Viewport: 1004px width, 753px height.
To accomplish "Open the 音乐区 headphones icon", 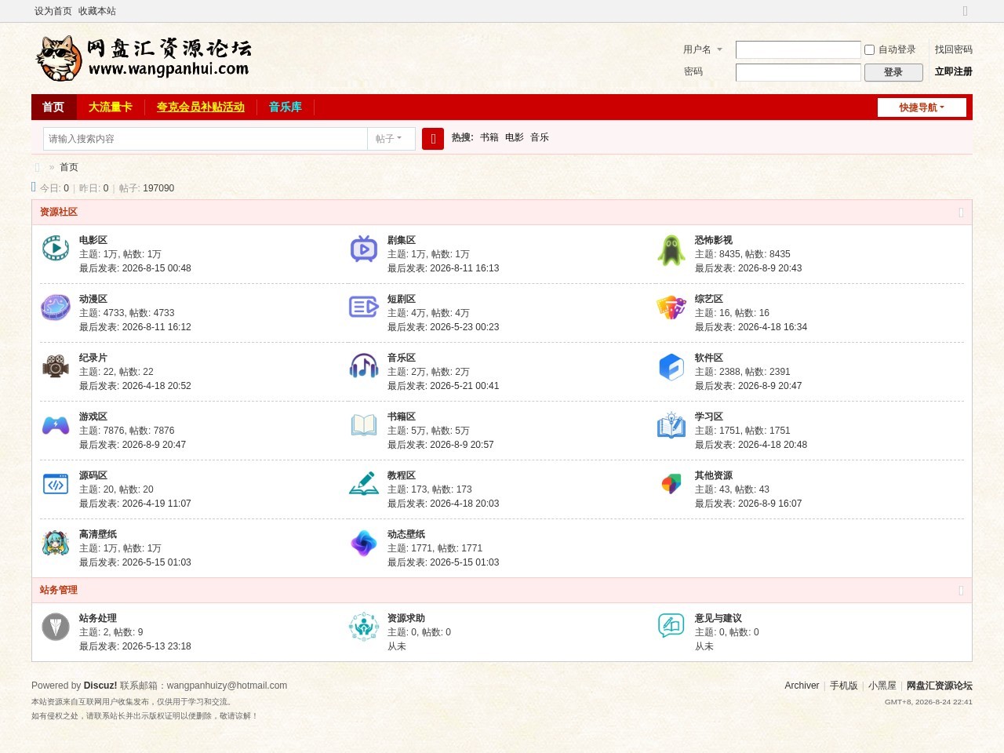I will pos(364,366).
